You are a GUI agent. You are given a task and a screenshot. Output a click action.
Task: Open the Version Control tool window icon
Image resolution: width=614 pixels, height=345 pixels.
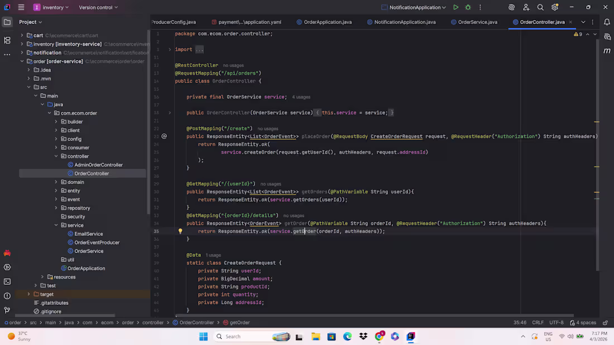coord(7,310)
